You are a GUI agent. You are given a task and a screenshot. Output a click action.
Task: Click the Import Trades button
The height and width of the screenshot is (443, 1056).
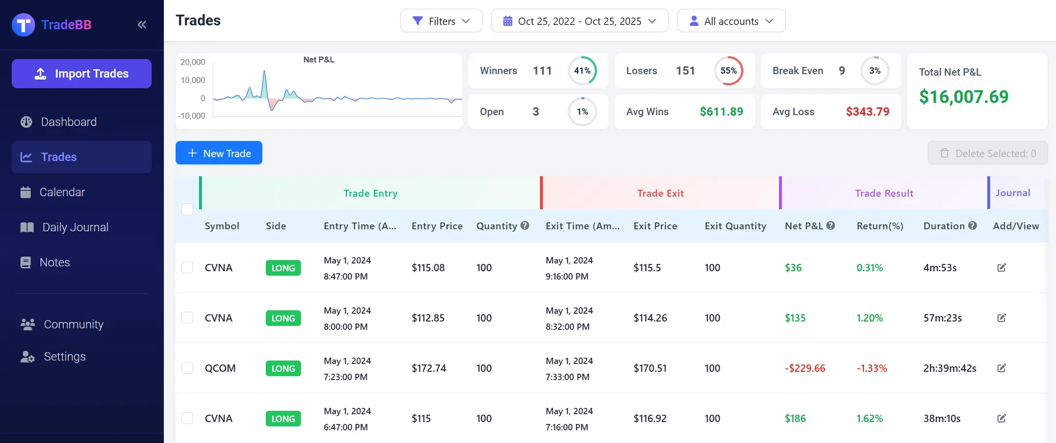[x=81, y=74]
